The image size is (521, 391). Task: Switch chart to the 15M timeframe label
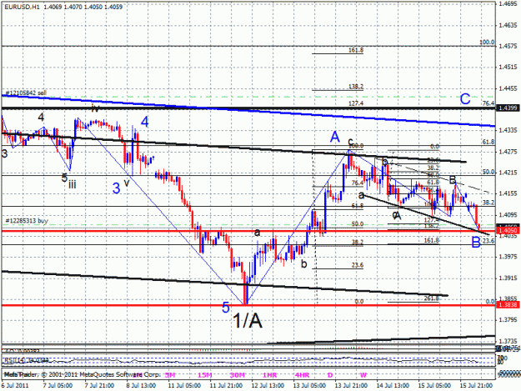[205, 375]
